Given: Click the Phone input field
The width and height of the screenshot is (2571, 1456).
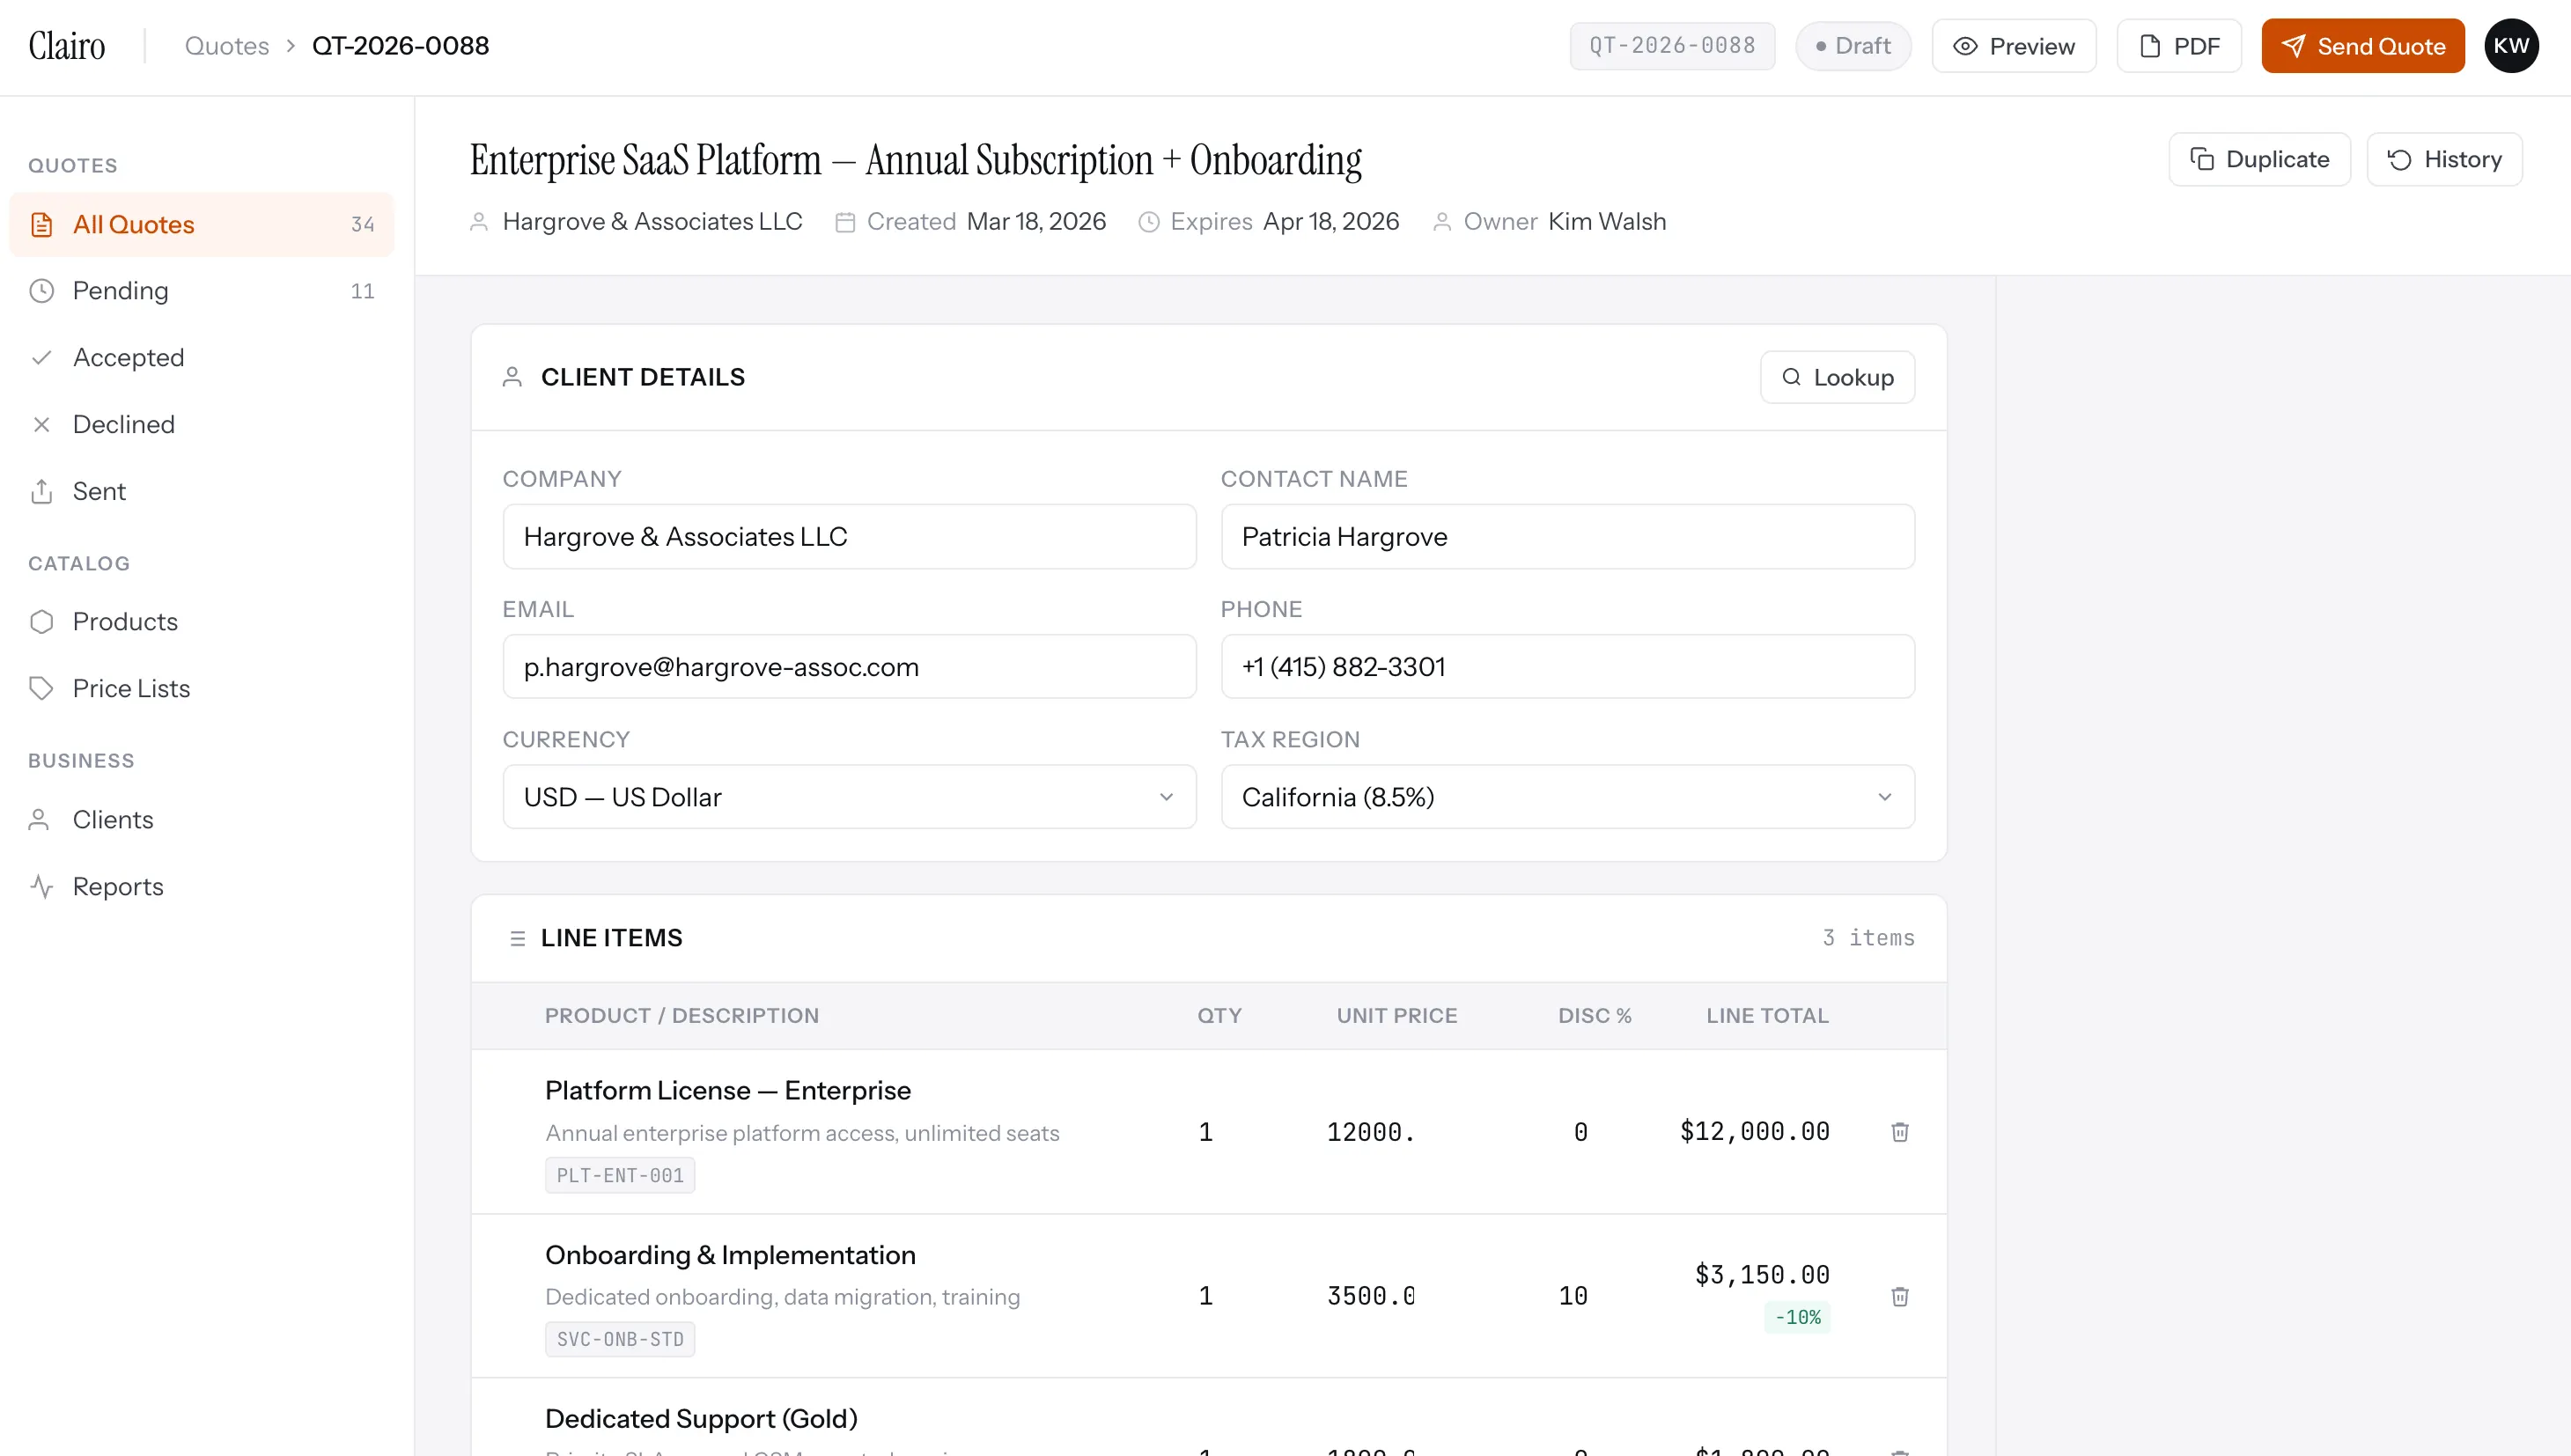Looking at the screenshot, I should [1567, 667].
